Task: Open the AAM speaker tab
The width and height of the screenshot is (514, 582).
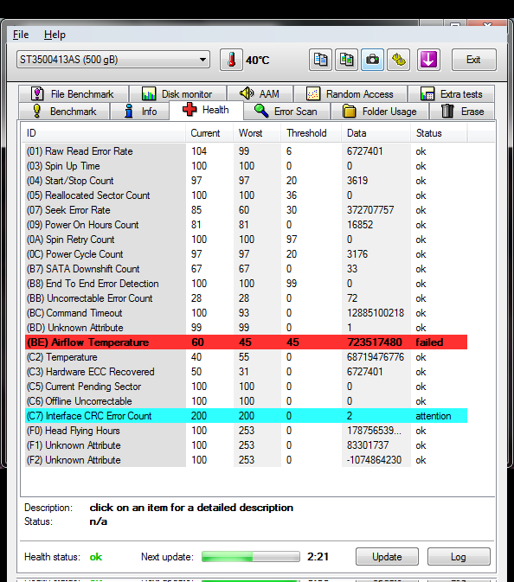Action: (260, 94)
